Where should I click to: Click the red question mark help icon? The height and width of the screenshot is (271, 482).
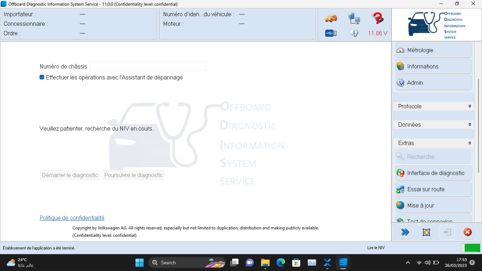pos(377,18)
